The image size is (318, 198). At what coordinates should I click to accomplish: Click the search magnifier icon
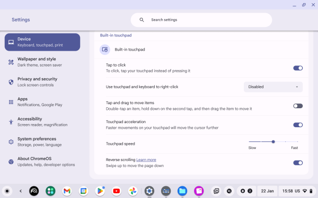click(x=142, y=20)
